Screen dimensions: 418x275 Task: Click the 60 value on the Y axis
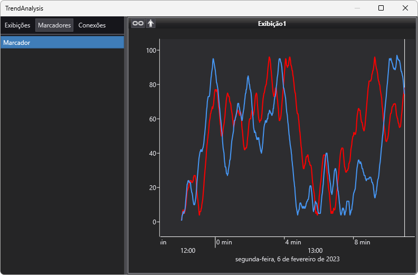154,119
